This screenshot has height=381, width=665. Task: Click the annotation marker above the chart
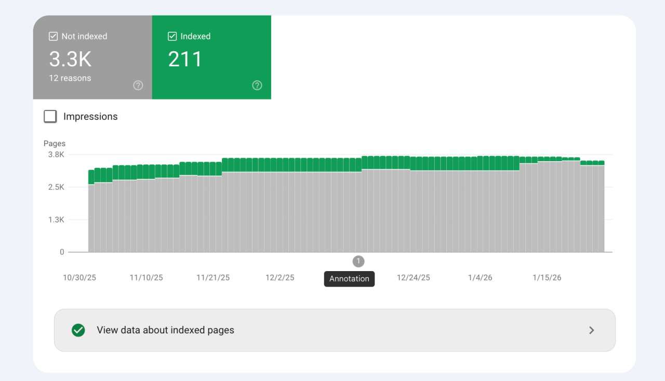[x=358, y=261]
